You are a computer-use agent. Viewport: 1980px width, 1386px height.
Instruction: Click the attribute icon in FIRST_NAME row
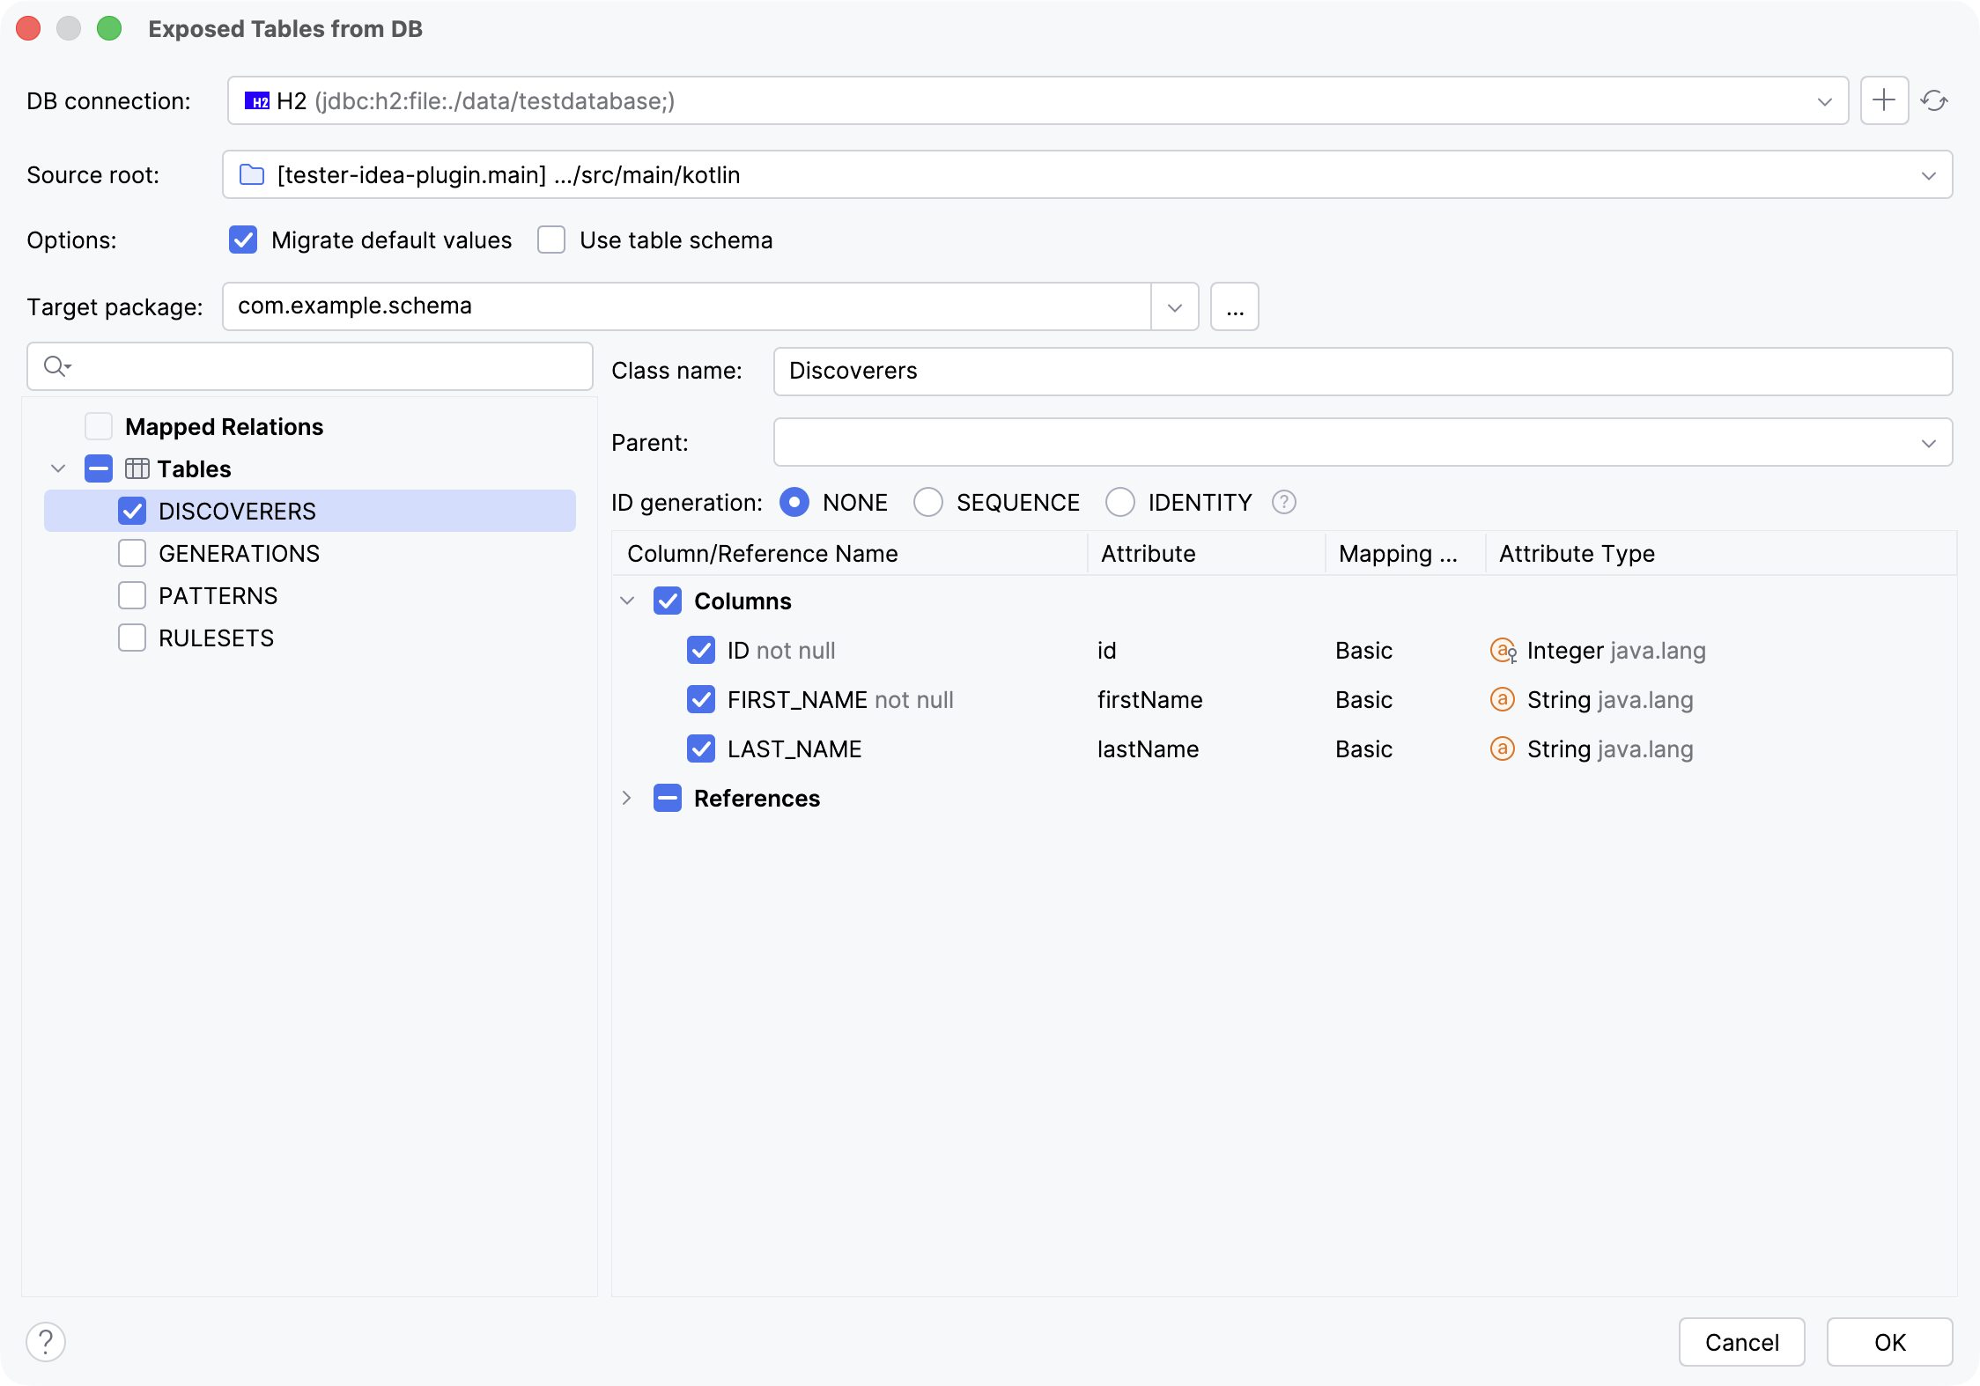pos(1502,699)
